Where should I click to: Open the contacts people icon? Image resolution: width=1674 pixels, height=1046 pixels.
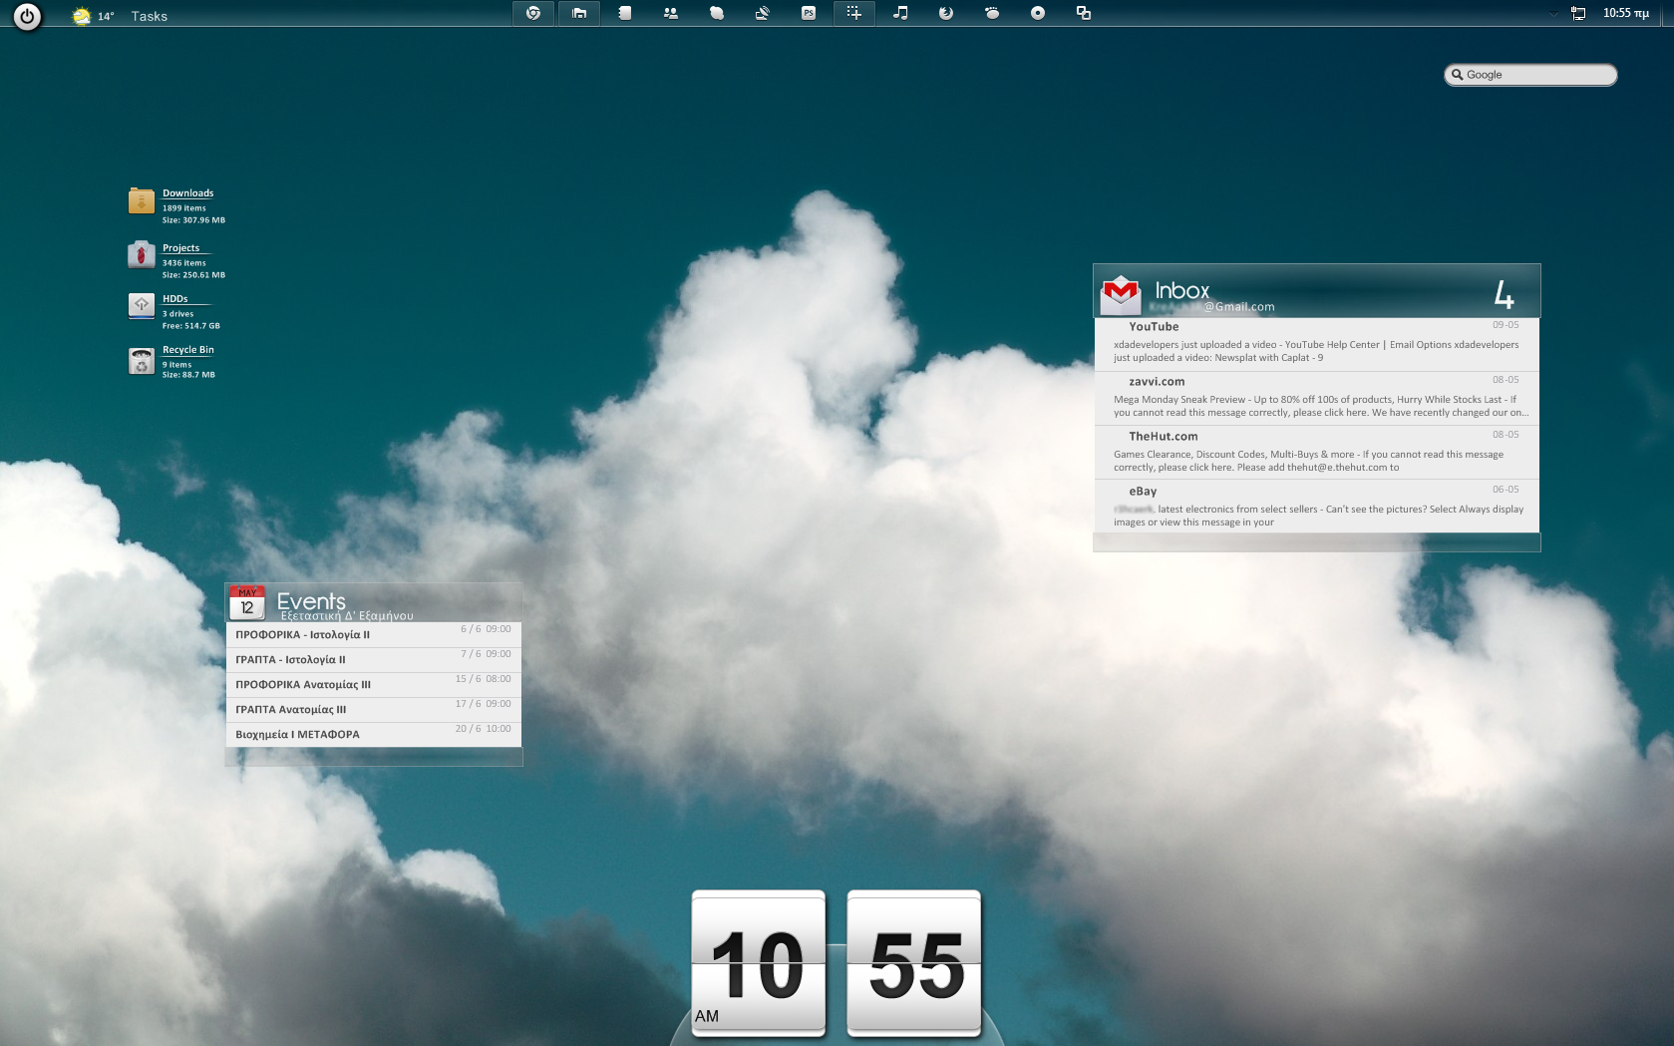671,13
